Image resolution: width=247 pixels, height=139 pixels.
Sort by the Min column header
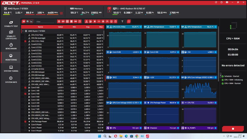74,27
